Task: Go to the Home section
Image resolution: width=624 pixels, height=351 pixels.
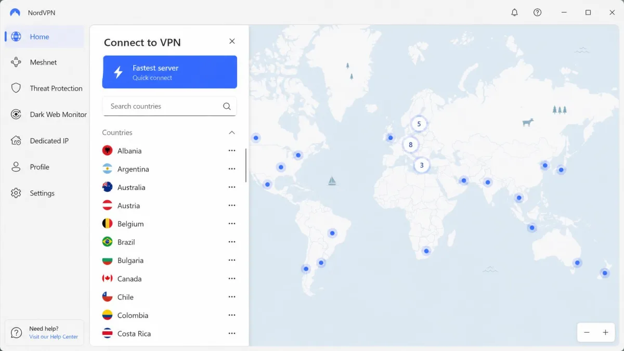Action: [45, 36]
